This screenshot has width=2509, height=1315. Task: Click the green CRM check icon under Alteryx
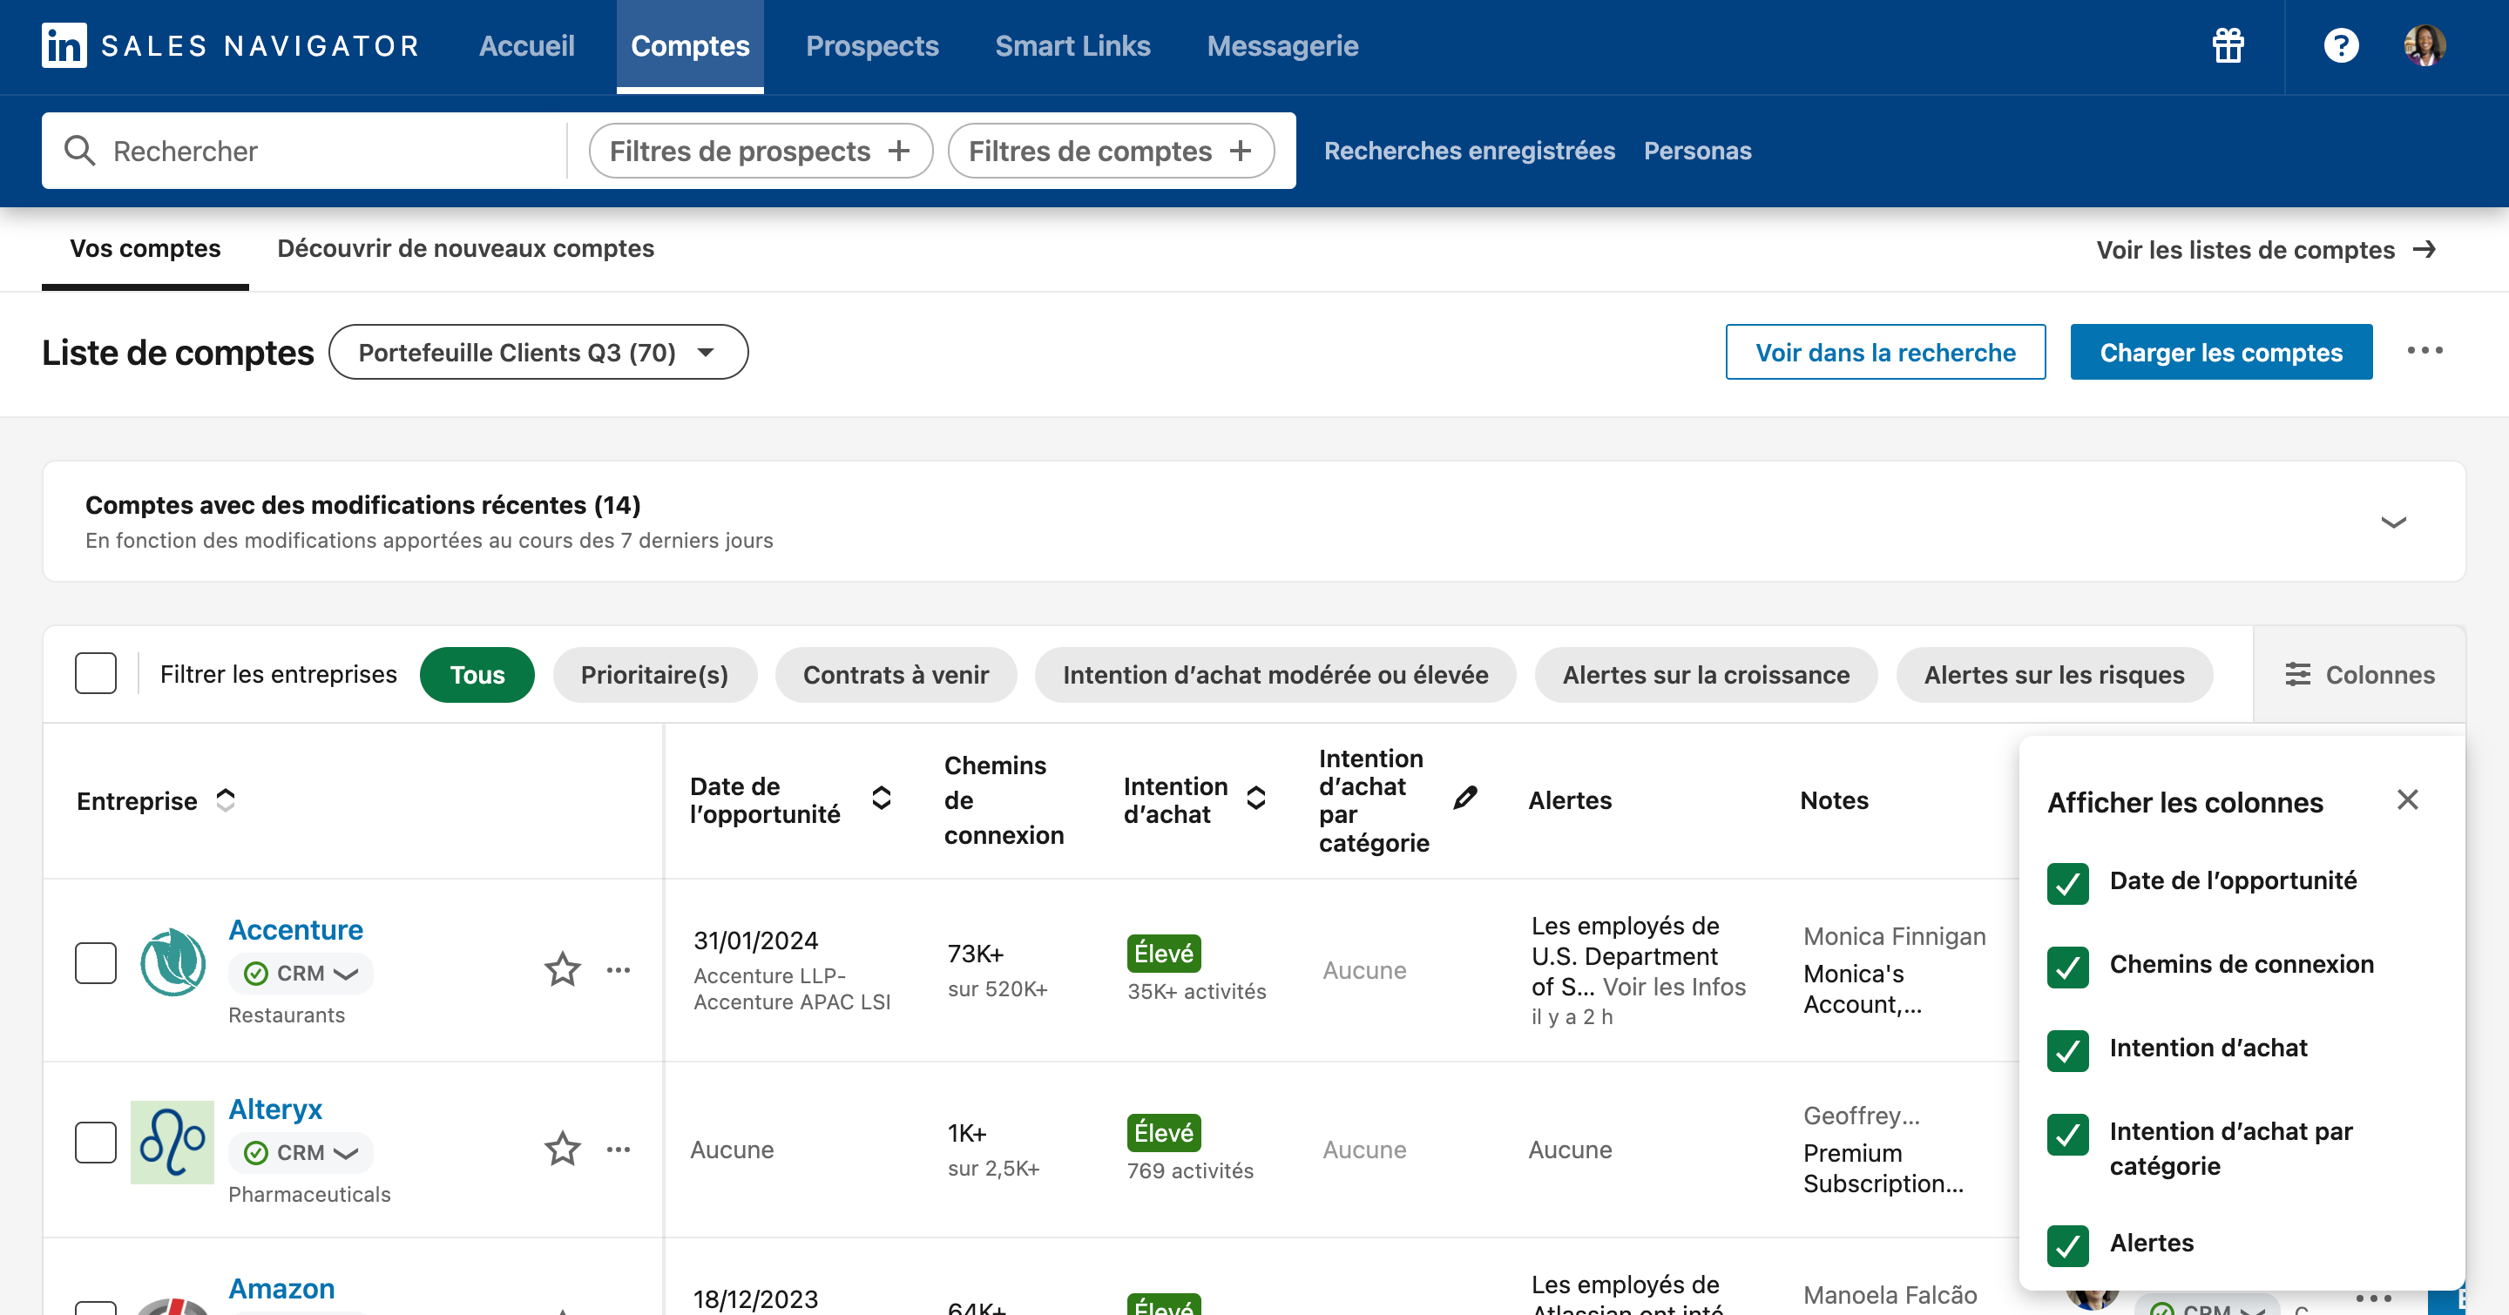(256, 1152)
